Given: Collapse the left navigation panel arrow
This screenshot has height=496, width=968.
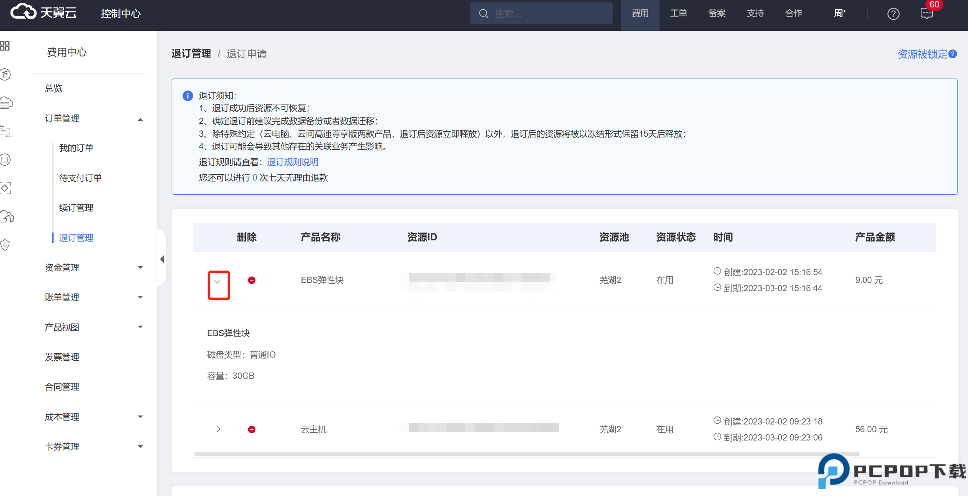Looking at the screenshot, I should coord(162,259).
